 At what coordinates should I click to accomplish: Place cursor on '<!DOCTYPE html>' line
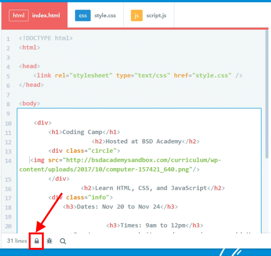tap(45, 38)
